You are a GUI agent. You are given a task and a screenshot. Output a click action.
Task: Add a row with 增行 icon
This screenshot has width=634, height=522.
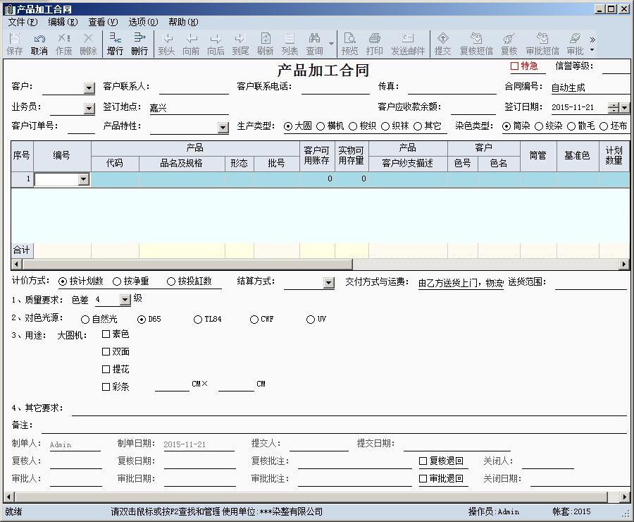[x=116, y=44]
